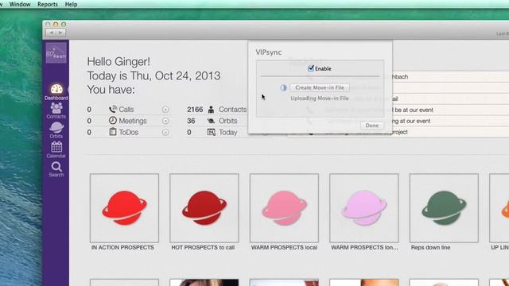Screen dimensions: 509x286
Task: Open the WARM PROSPECTS local orbit
Action: coord(284,208)
